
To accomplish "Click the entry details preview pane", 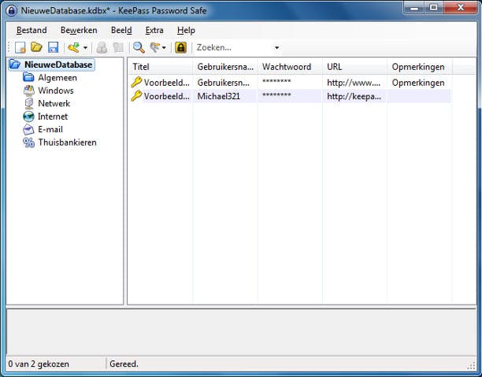I will 241,332.
